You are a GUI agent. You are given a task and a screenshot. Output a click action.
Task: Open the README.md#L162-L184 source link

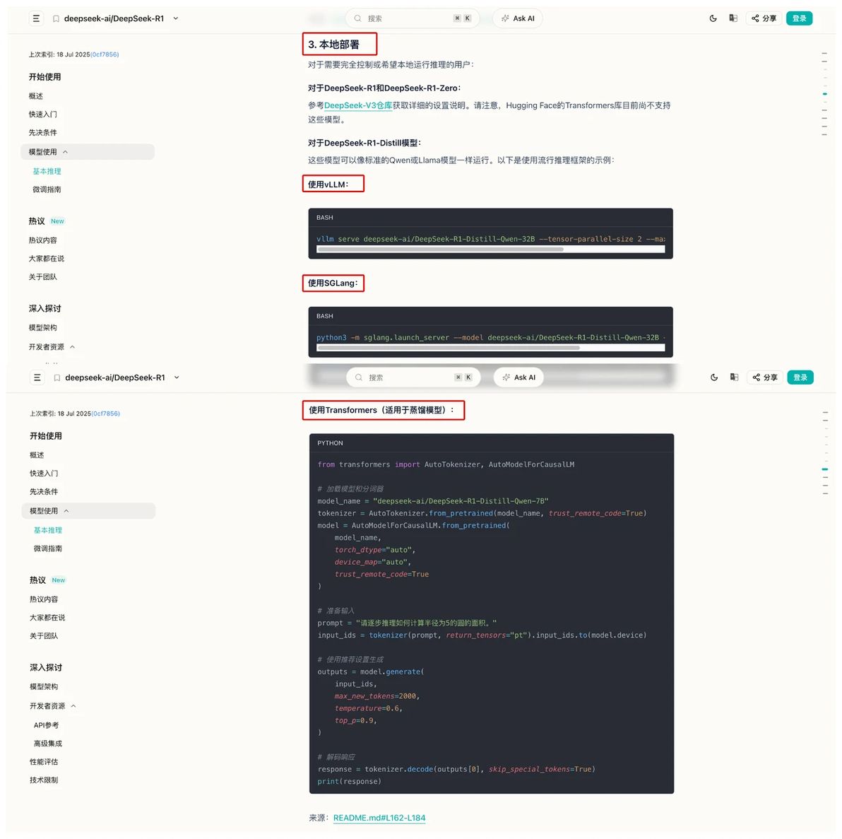click(x=379, y=818)
